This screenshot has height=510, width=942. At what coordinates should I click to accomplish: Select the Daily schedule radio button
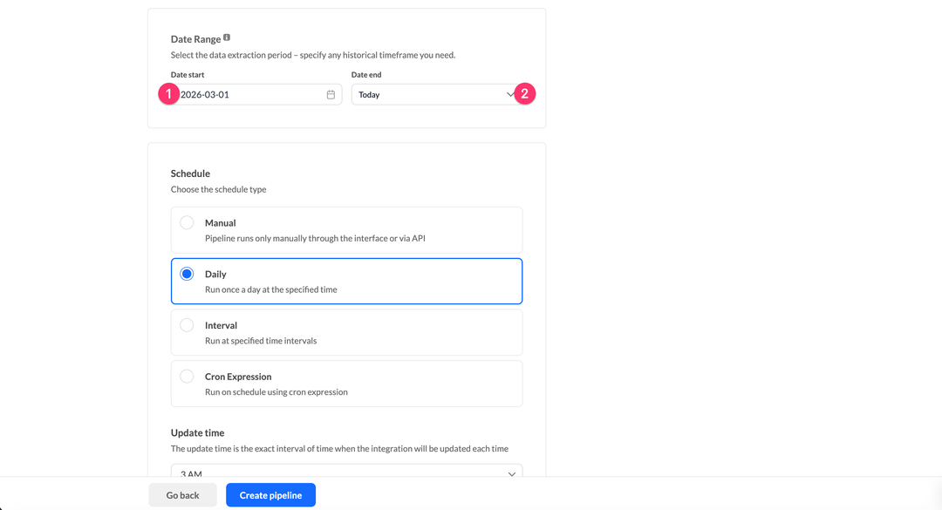186,273
